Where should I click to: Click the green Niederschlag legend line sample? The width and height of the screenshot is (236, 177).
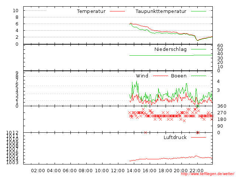point(198,49)
